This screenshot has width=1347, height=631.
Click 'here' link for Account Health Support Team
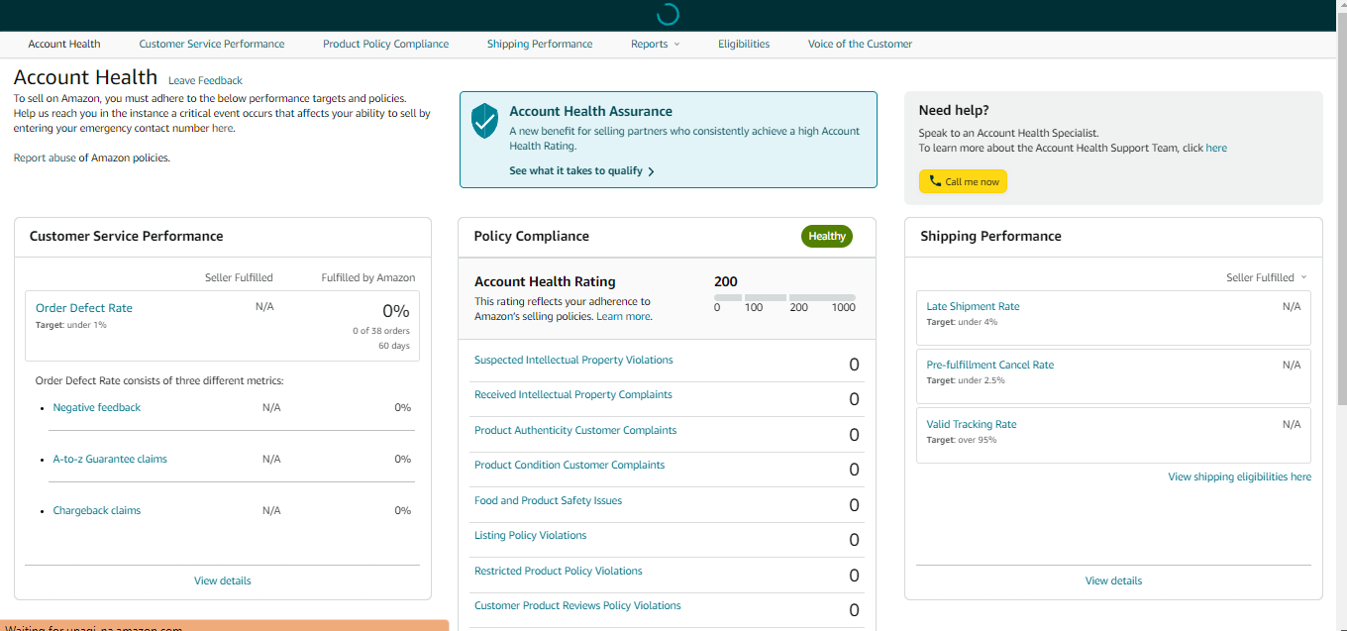(x=1216, y=148)
